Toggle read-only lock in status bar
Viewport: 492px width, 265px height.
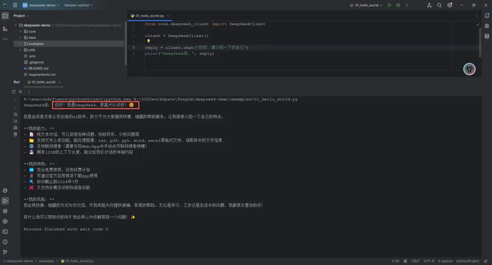pos(486,261)
